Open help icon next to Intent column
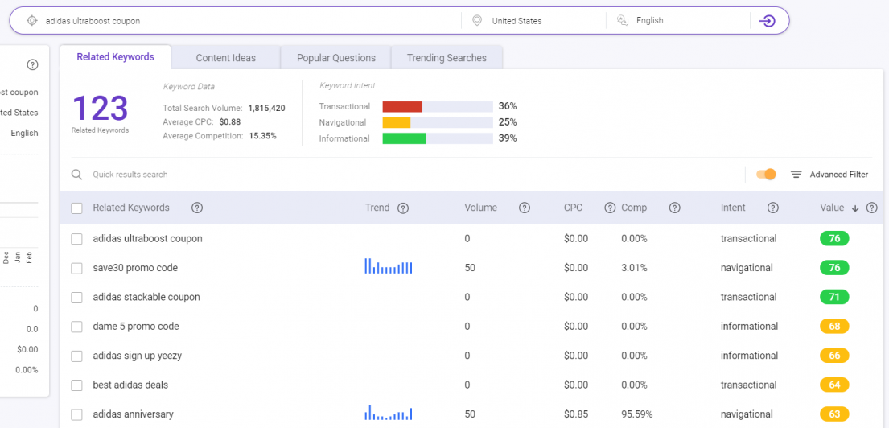 tap(772, 208)
